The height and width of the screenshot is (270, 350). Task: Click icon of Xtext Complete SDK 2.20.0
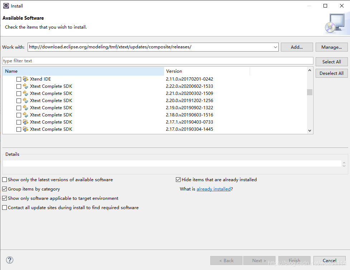(x=25, y=100)
